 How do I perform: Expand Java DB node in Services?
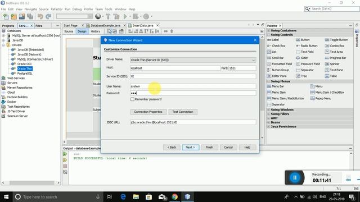click(3, 40)
